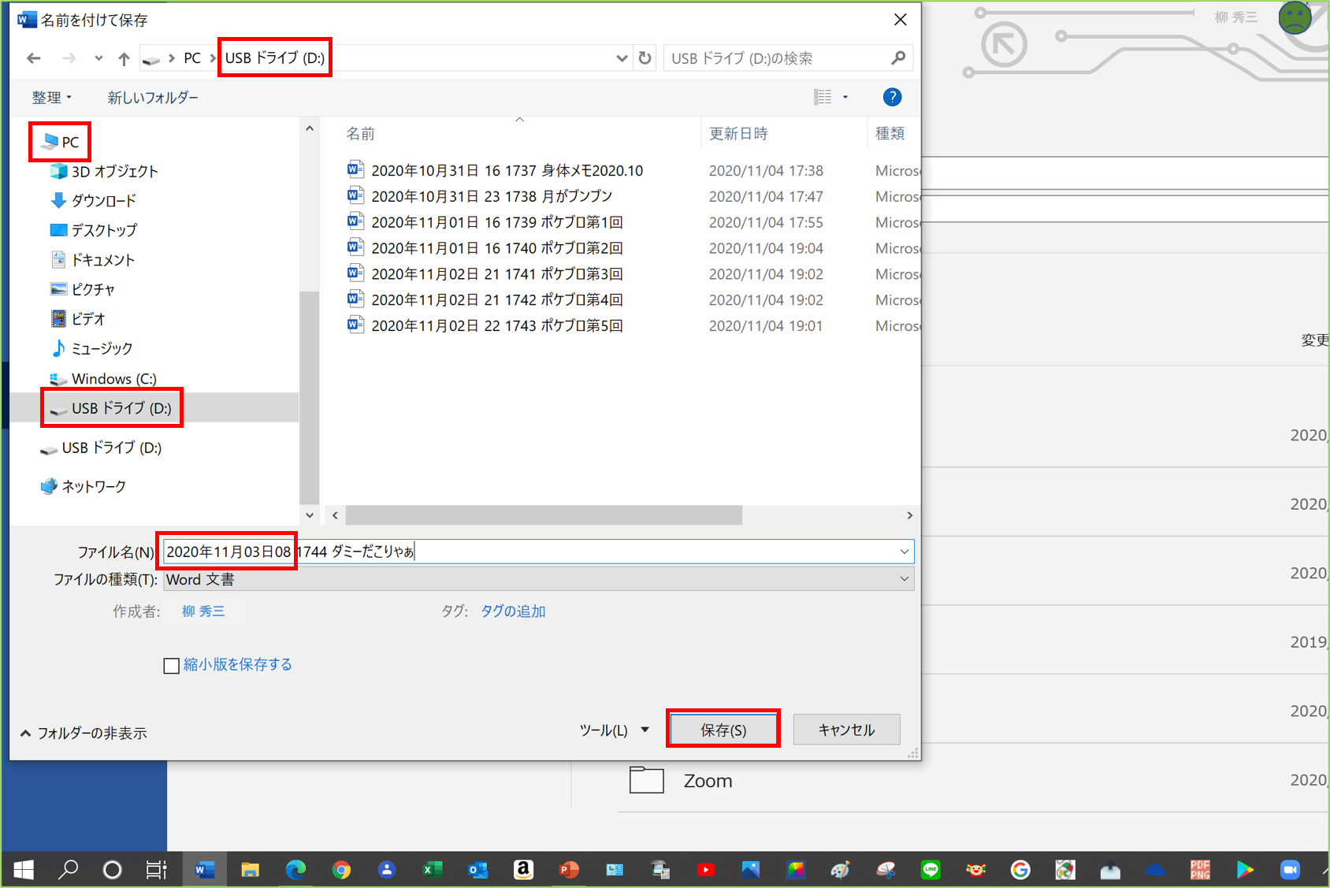Select ミュージック in navigation tree
Screen dimensions: 1330x888
pyautogui.click(x=91, y=348)
